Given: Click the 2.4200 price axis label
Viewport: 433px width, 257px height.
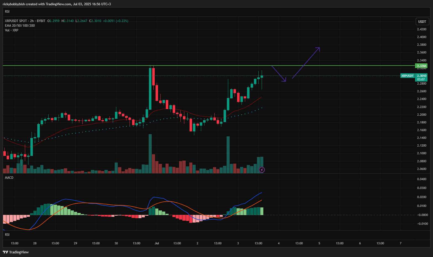Looking at the screenshot, I should tap(421, 29).
